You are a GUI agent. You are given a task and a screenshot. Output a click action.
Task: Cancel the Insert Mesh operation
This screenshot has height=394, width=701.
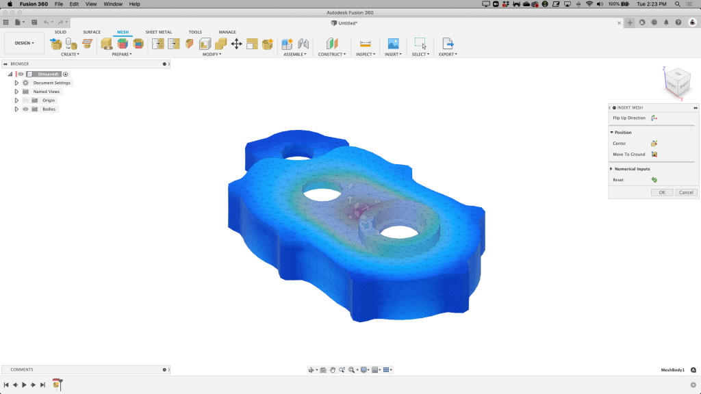point(685,192)
